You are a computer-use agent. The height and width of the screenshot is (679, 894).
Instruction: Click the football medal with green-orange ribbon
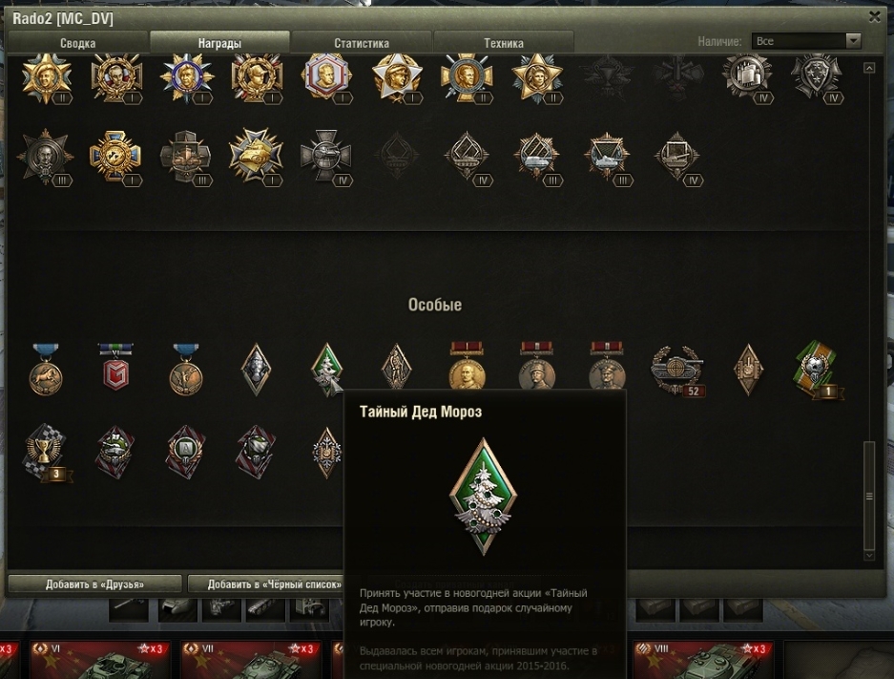click(x=819, y=370)
